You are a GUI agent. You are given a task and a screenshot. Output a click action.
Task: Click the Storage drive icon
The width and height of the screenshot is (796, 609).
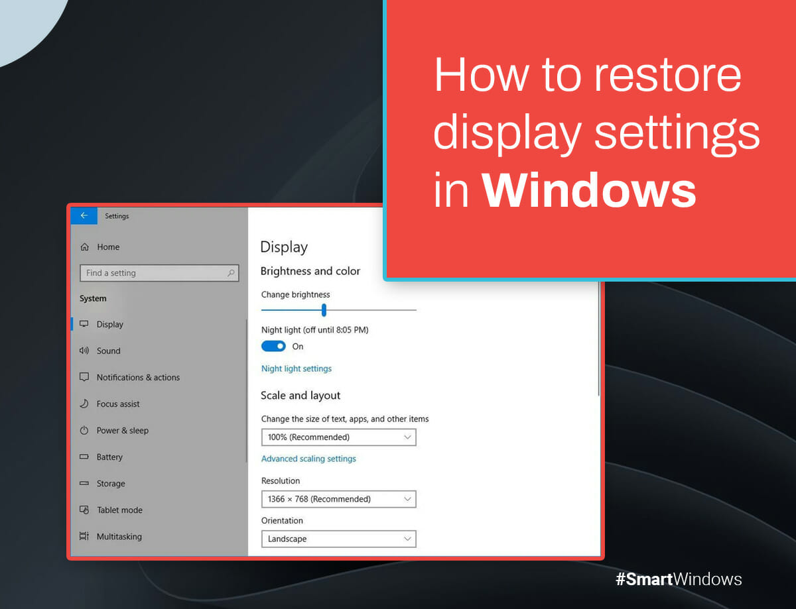click(x=85, y=483)
